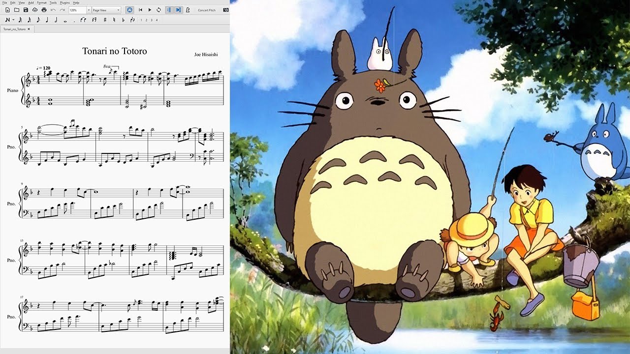Flip note stem direction
This screenshot has height=354, width=630.
pos(132,20)
